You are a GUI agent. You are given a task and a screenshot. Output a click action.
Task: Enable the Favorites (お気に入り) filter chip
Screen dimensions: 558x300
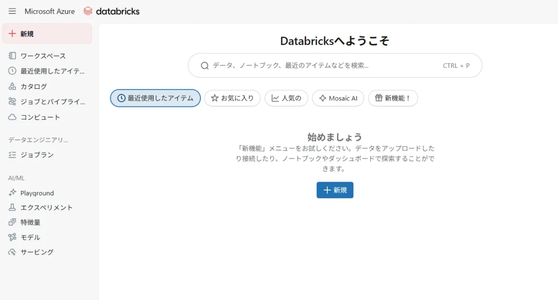coord(232,98)
